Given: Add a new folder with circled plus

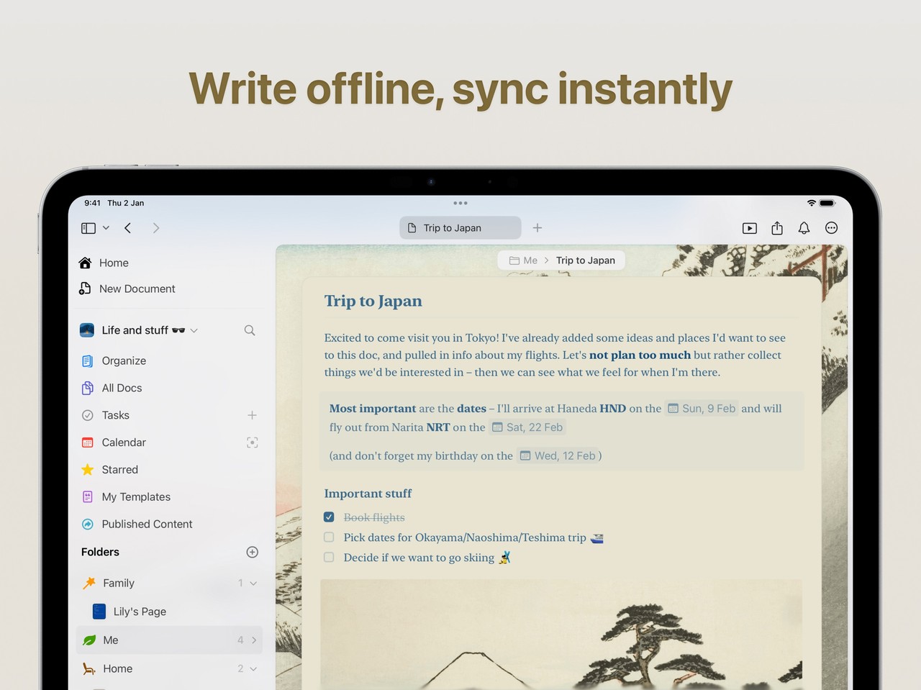Looking at the screenshot, I should pos(253,552).
